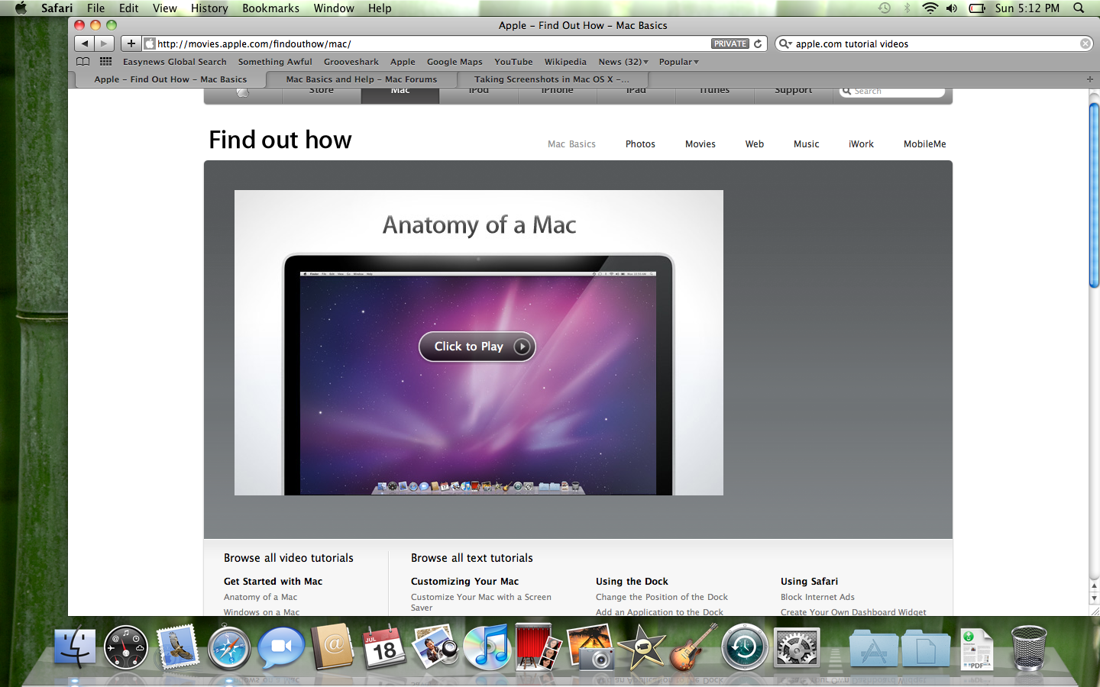Open the Applications folder stack in Dock
The width and height of the screenshot is (1100, 687).
point(873,649)
